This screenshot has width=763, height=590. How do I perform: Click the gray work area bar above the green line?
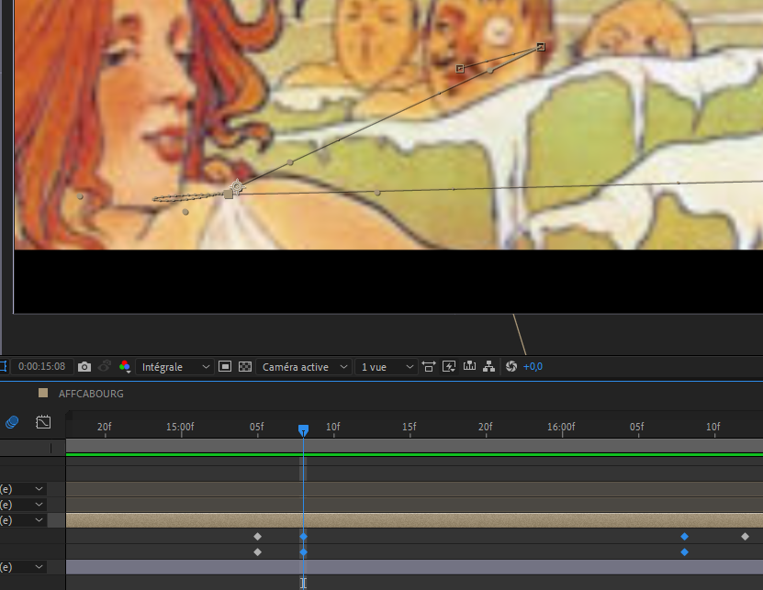tap(414, 446)
